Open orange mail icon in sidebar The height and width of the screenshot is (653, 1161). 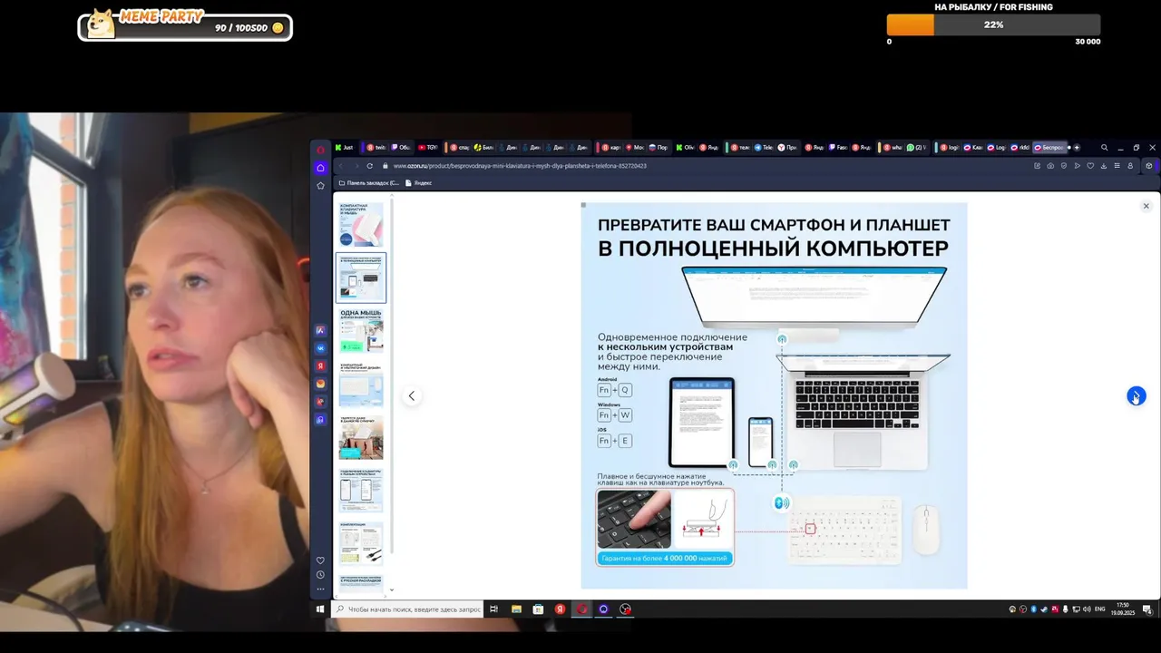click(320, 384)
